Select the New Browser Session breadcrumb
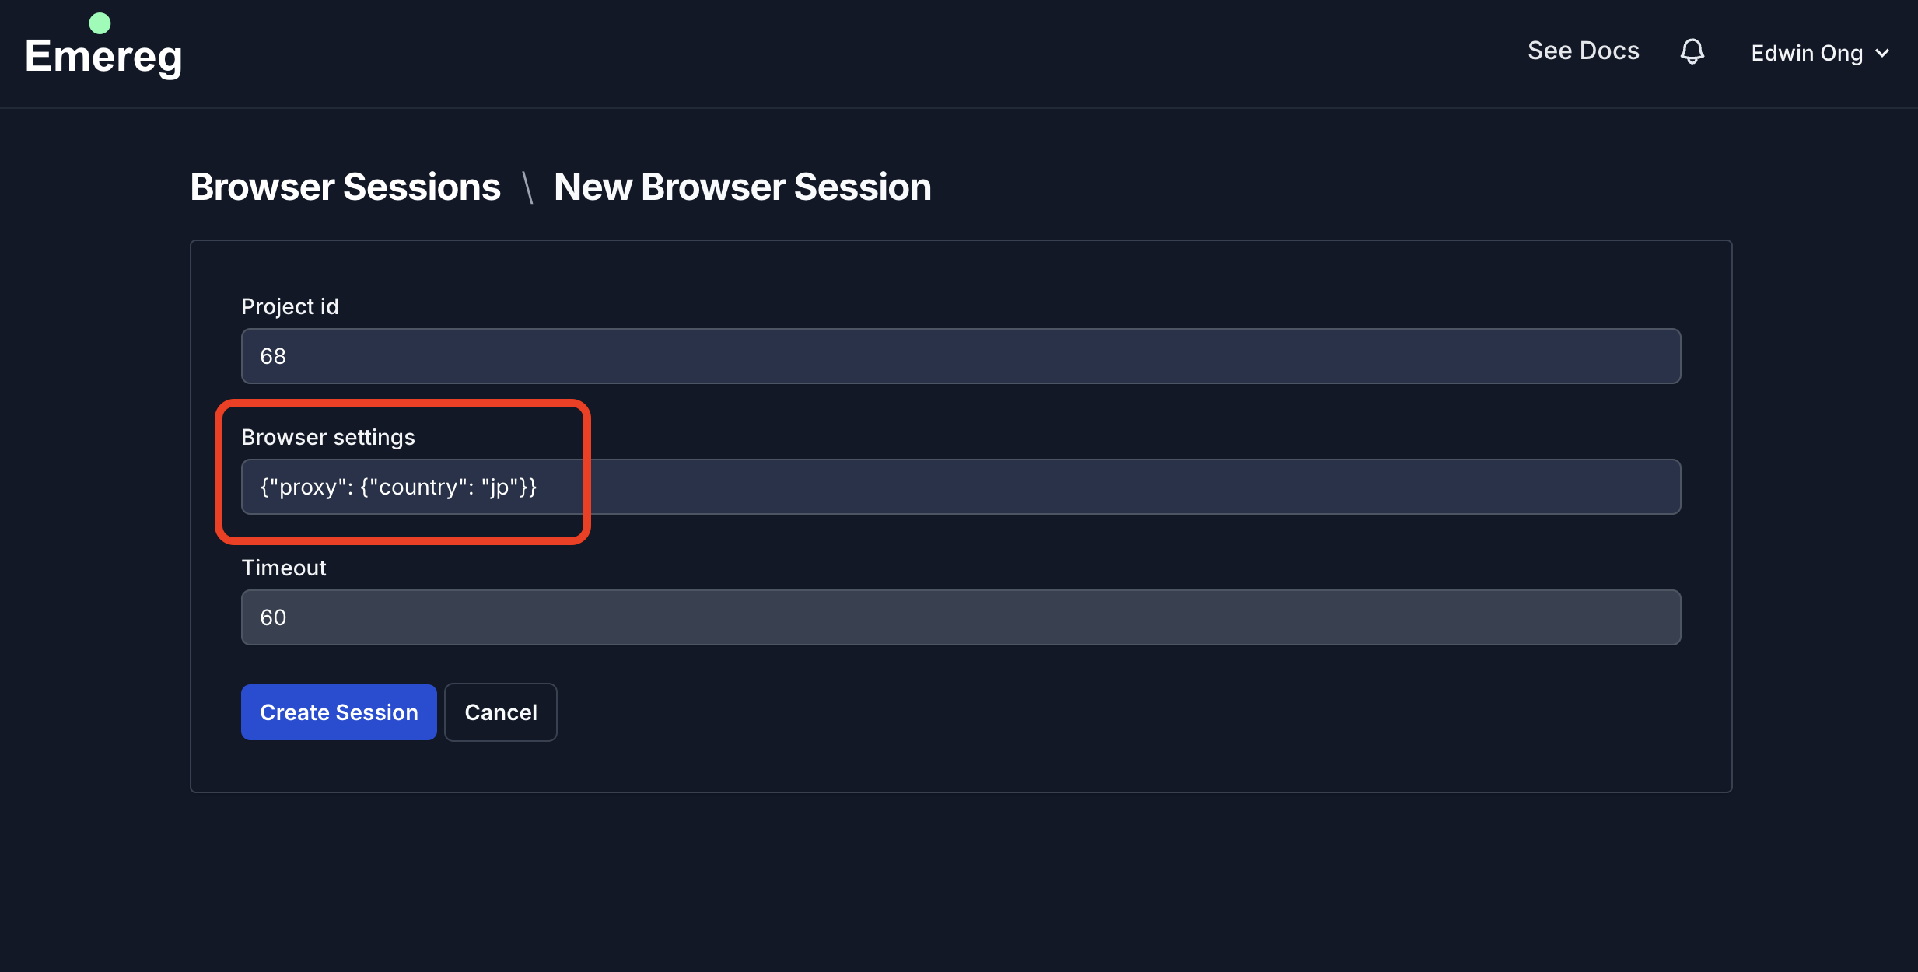Image resolution: width=1918 pixels, height=972 pixels. (742, 187)
